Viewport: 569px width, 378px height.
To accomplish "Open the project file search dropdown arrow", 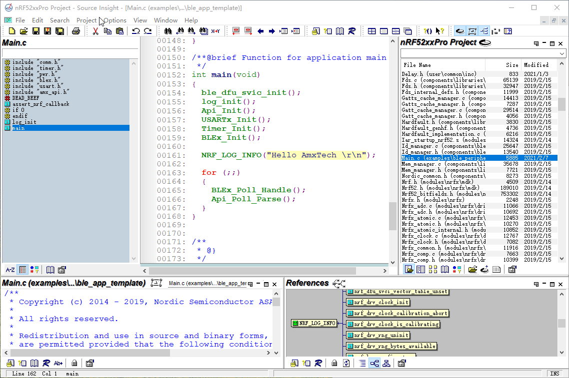I will coord(561,53).
